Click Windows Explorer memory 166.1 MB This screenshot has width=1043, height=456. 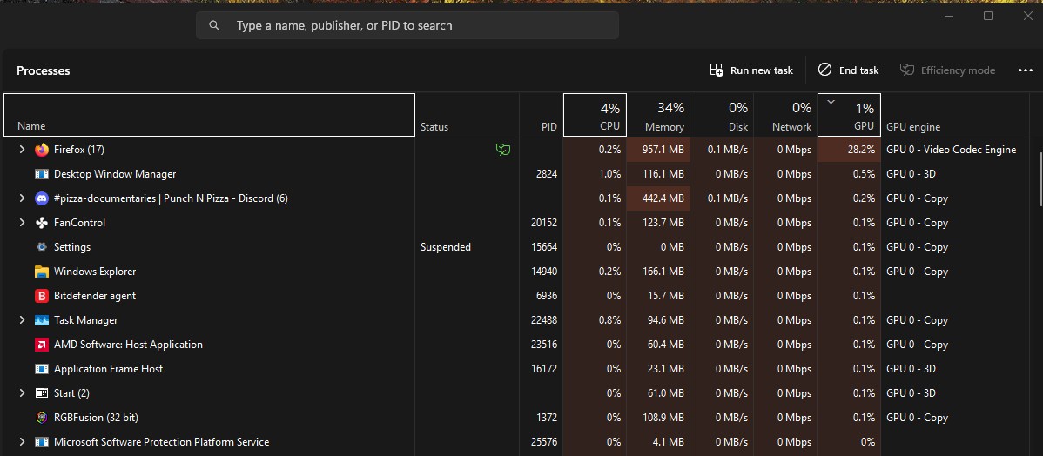click(663, 272)
